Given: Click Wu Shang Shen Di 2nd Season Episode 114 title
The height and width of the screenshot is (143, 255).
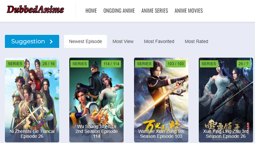Looking at the screenshot, I should point(96,131).
